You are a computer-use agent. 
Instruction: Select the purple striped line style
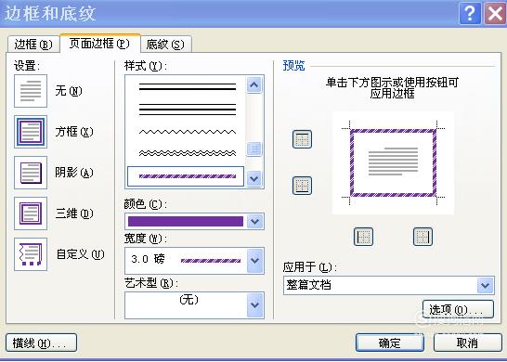coord(186,176)
